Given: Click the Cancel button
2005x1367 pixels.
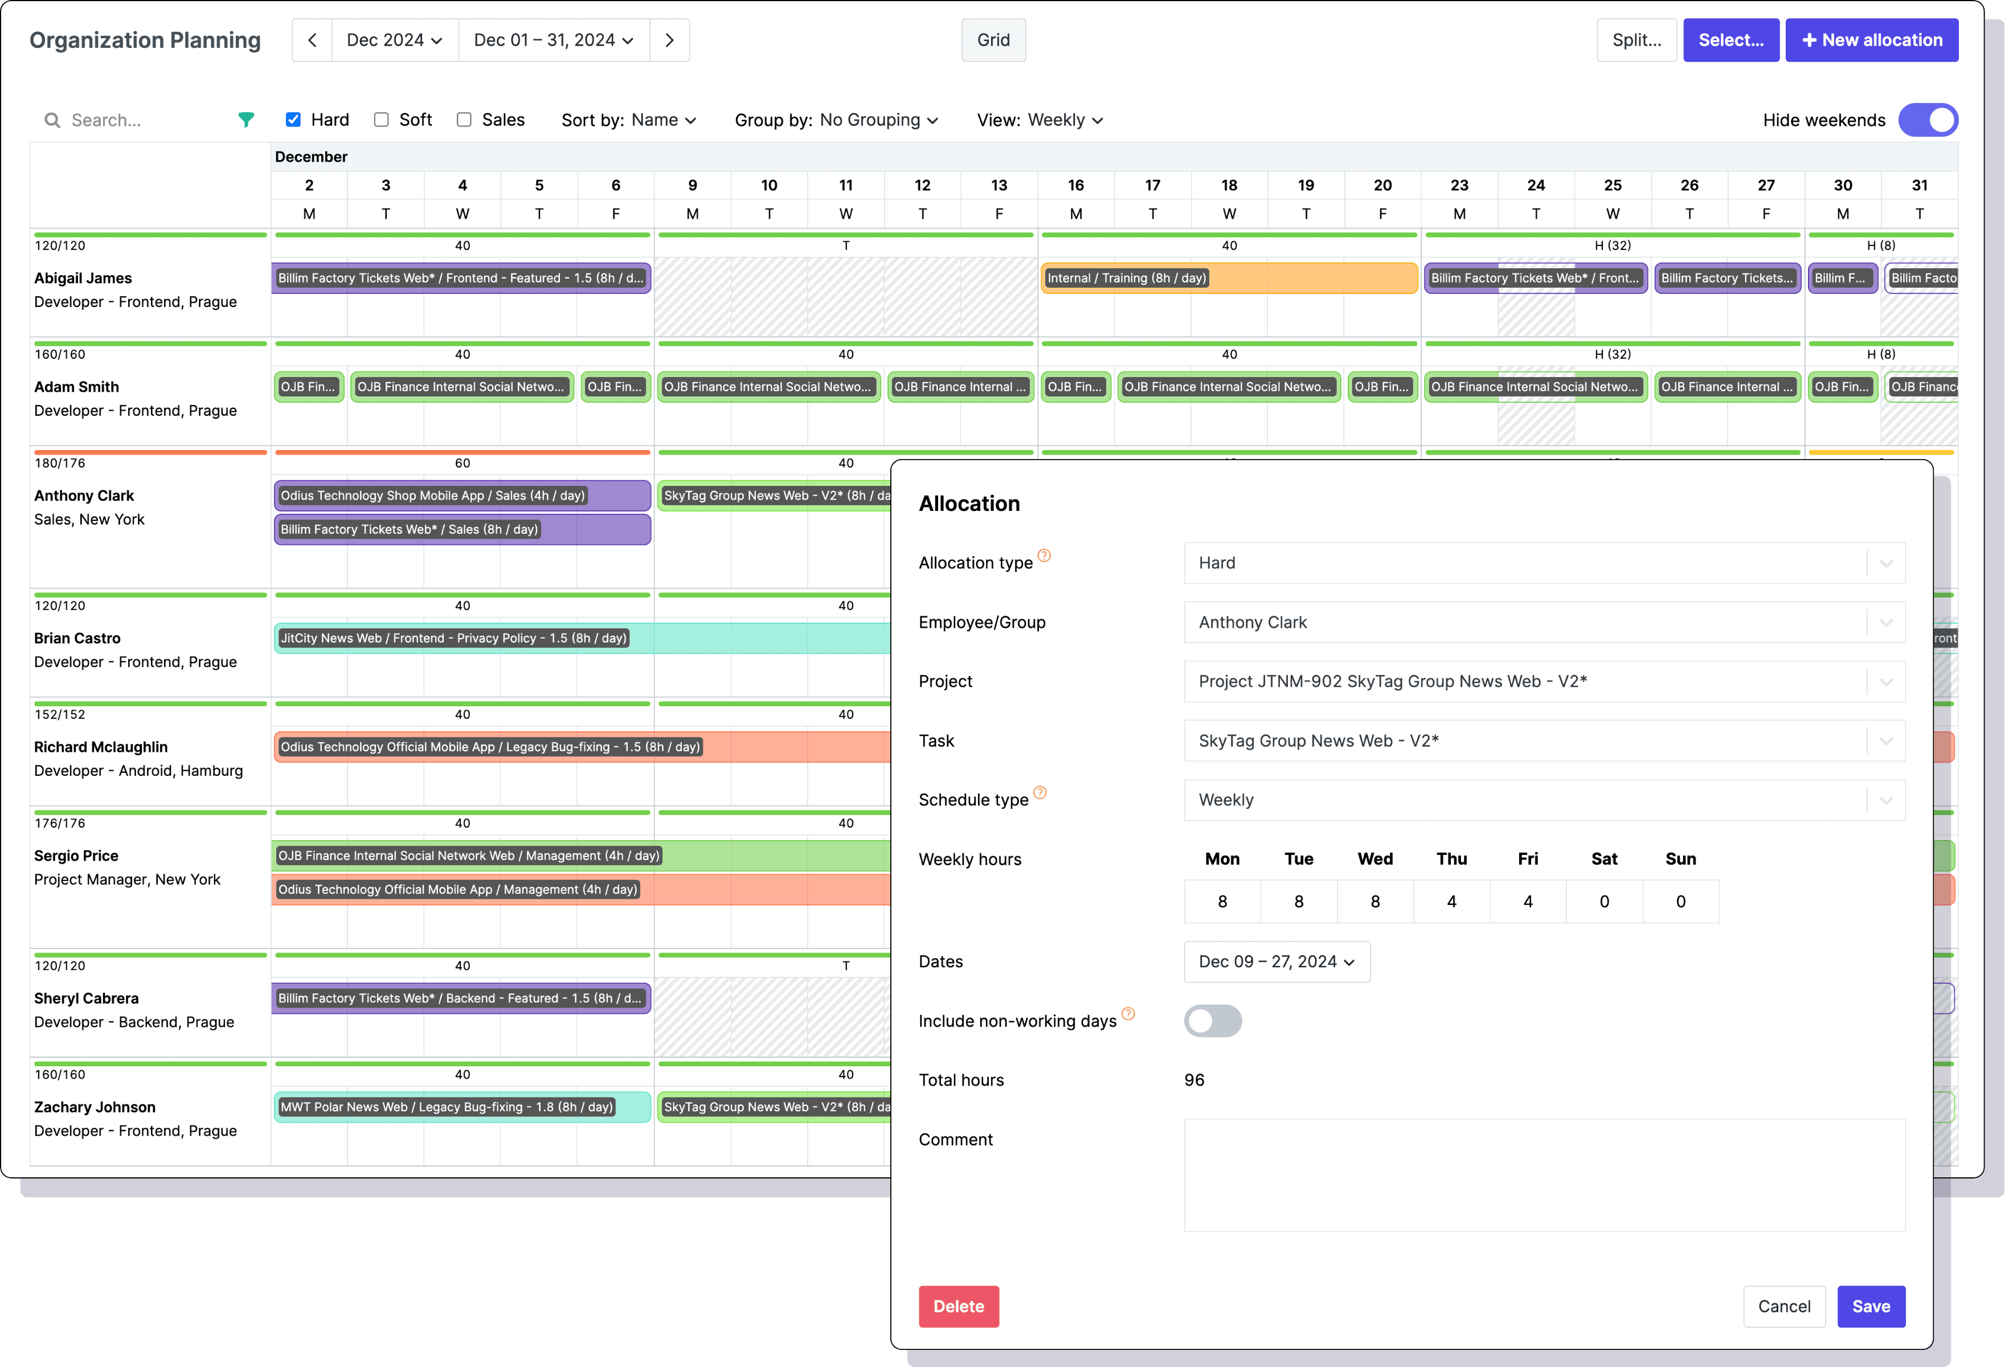Looking at the screenshot, I should pos(1784,1307).
